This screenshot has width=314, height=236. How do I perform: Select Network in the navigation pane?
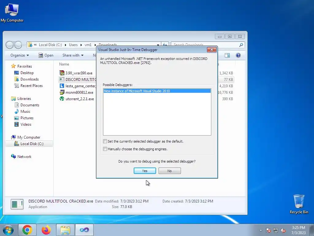point(21,156)
